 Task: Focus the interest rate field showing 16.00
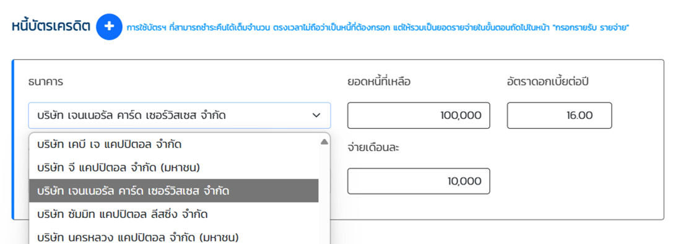(560, 116)
